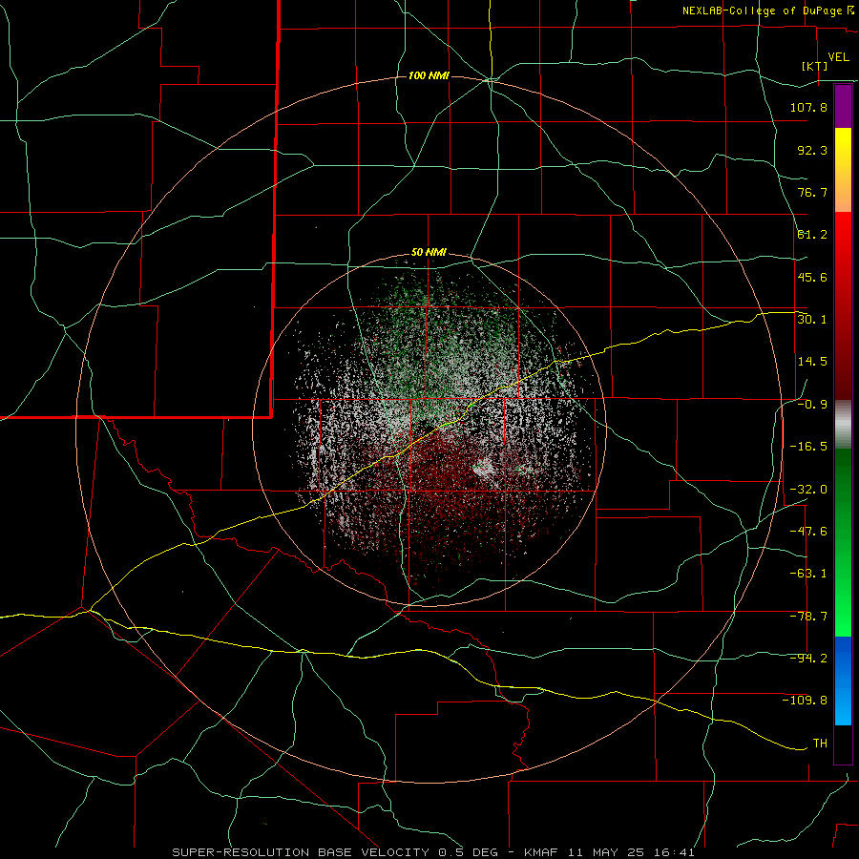Click the -32.0 velocity scale value
The height and width of the screenshot is (859, 859).
pos(808,490)
